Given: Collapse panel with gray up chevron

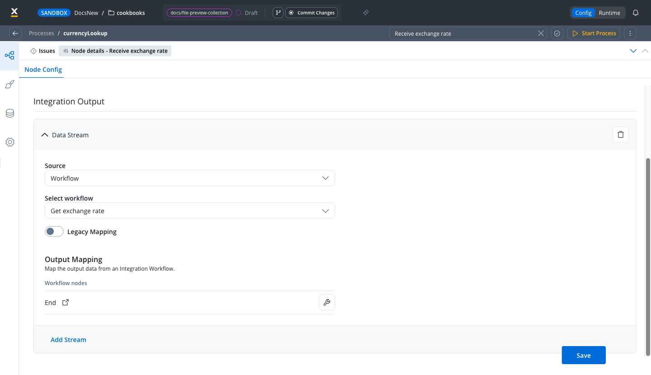Looking at the screenshot, I should [x=645, y=51].
